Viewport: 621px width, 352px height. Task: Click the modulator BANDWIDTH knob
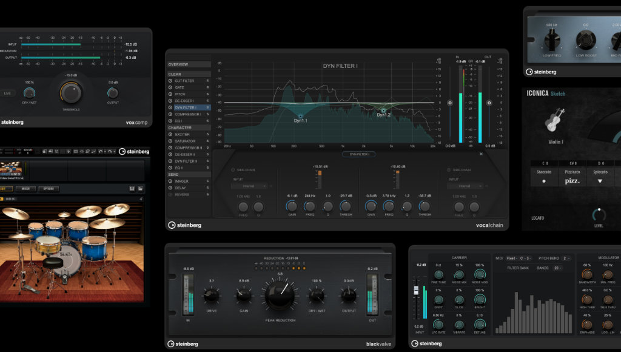tap(587, 274)
